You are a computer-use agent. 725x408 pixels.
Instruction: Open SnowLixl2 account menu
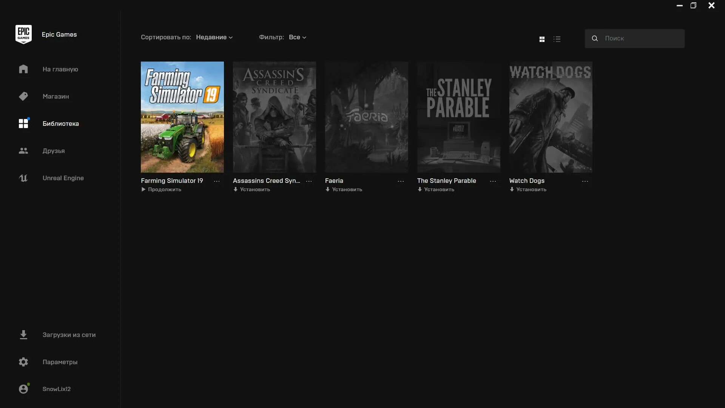coord(56,389)
